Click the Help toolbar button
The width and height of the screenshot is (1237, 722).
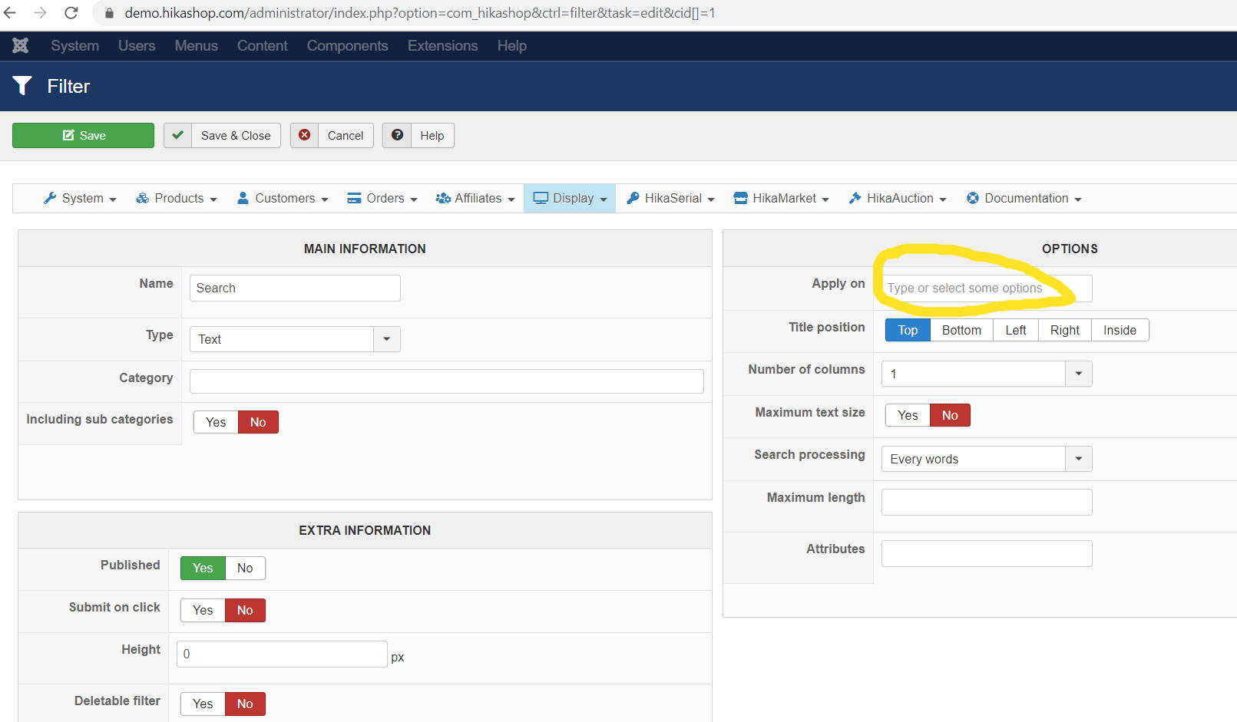[x=418, y=135]
